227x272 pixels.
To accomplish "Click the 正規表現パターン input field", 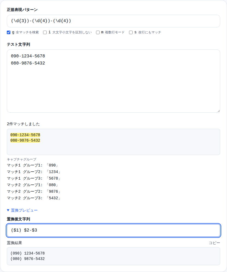I will coord(113,21).
